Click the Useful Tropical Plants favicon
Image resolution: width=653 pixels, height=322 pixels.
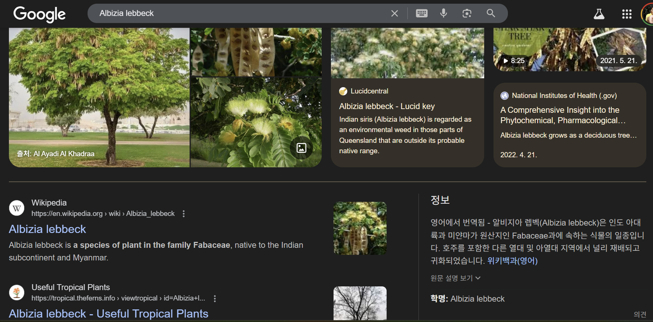click(17, 293)
